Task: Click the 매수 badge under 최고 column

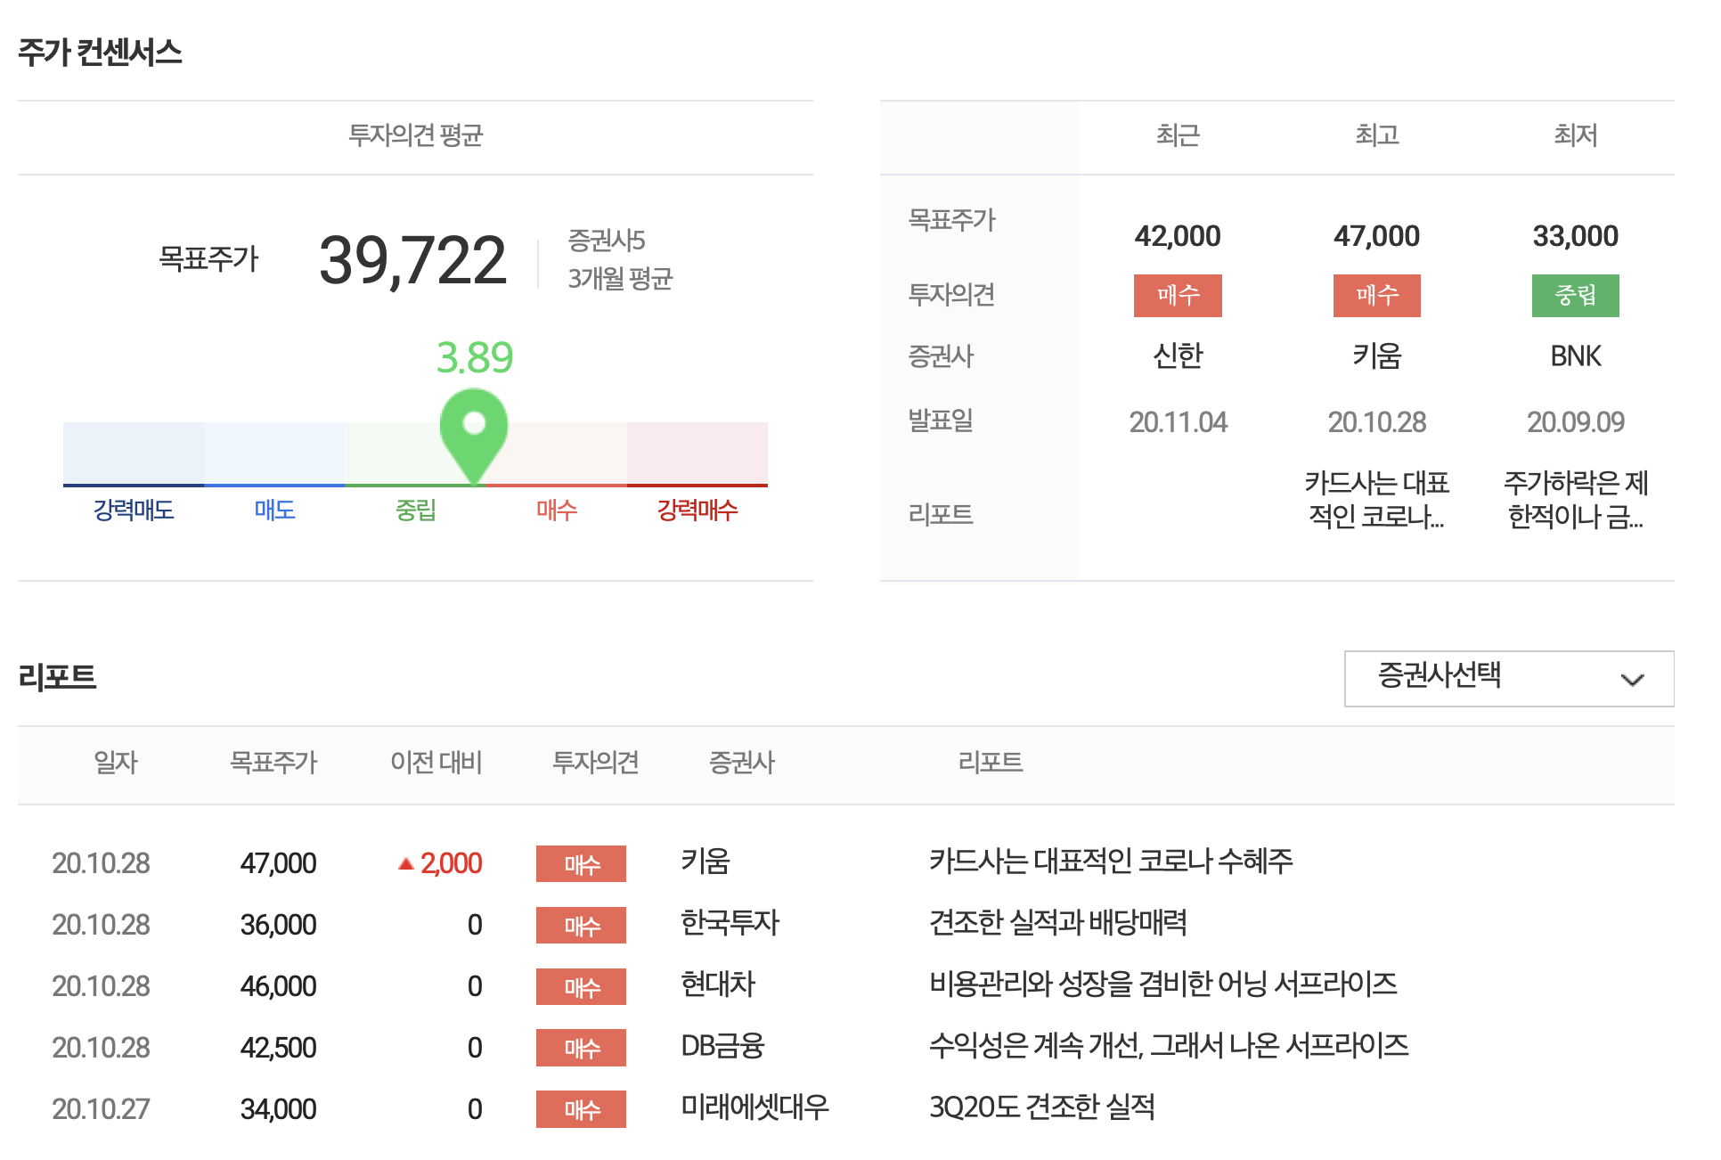Action: [x=1376, y=296]
